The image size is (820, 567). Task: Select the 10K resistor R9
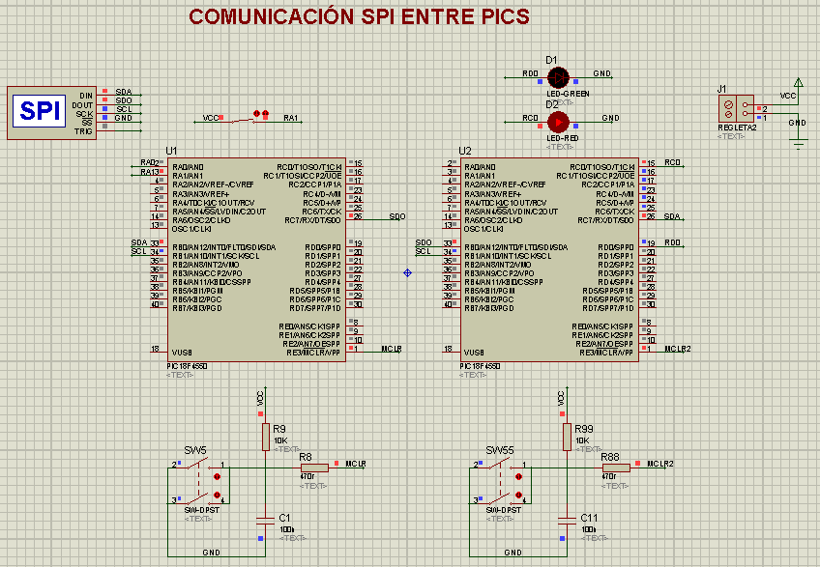click(265, 437)
